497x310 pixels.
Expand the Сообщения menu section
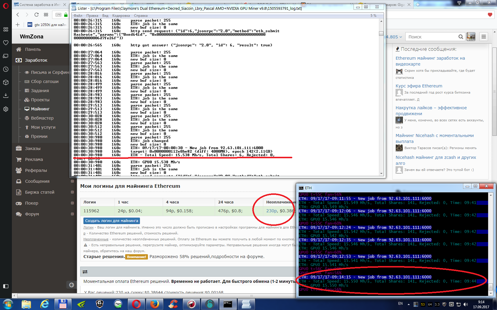(72, 181)
